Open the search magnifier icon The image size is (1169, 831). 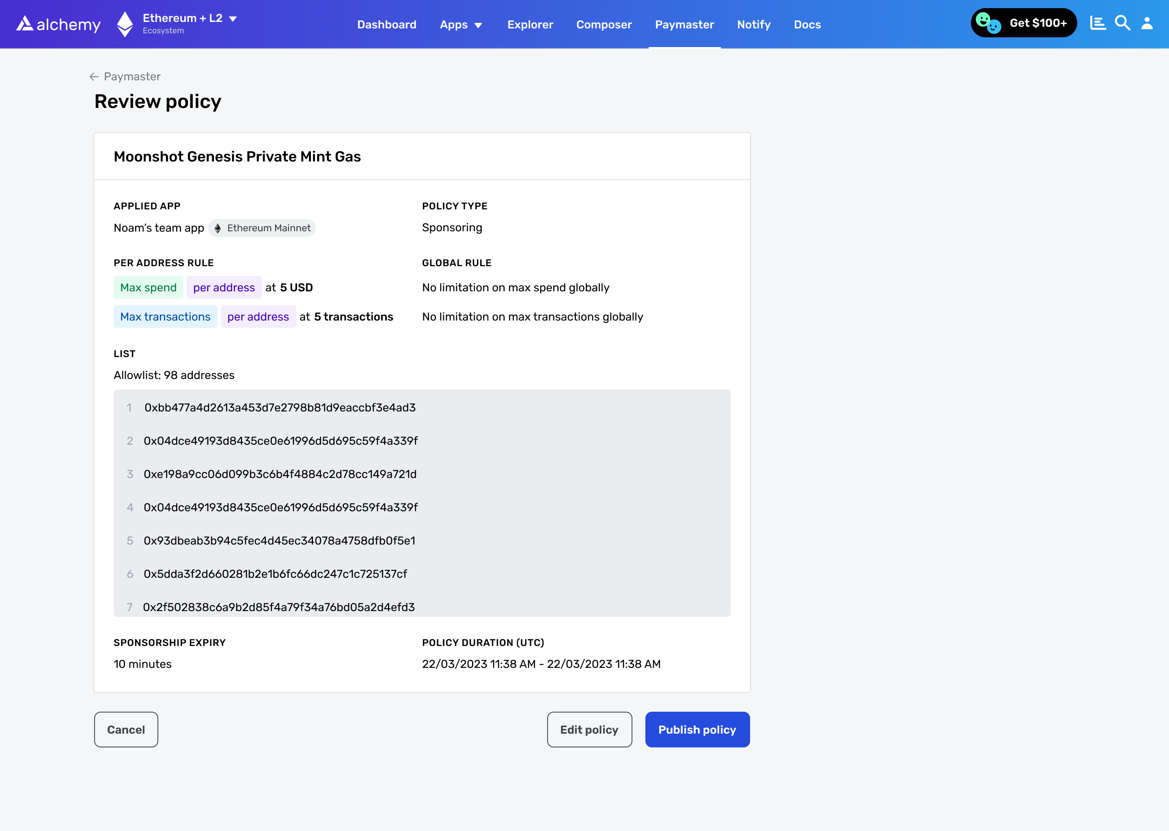[1122, 24]
